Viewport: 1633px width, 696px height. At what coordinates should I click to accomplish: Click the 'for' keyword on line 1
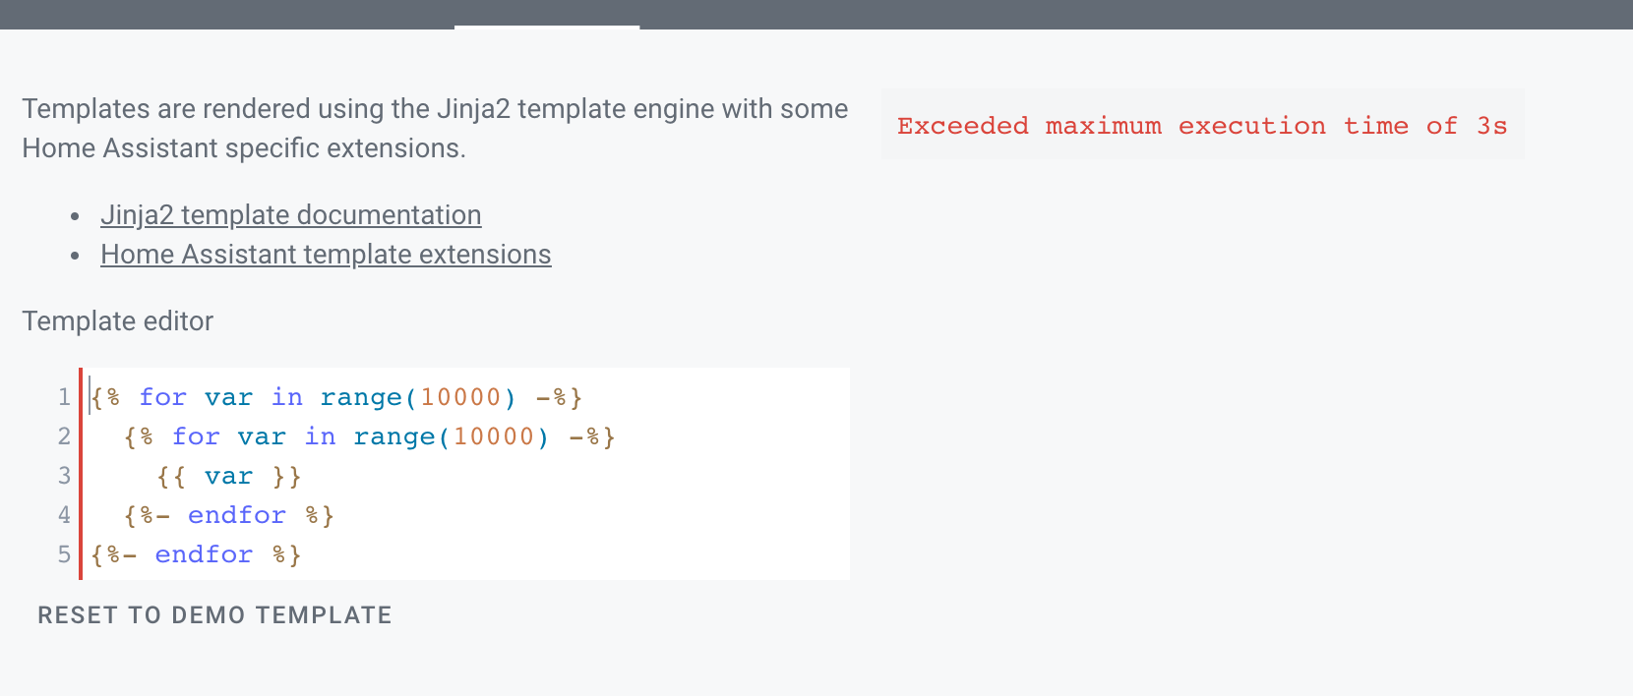(162, 397)
